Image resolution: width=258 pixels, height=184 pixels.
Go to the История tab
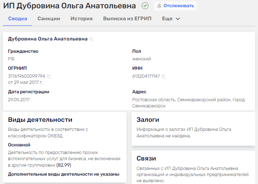tap(81, 19)
